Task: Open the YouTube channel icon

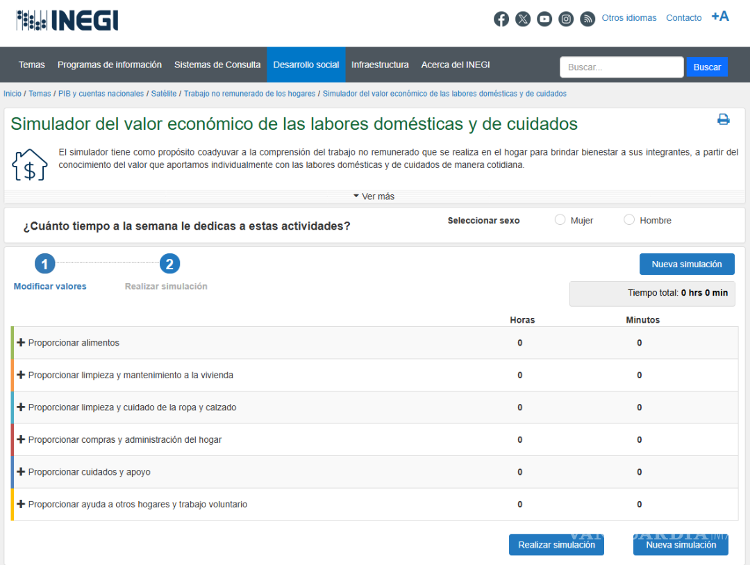Action: (544, 19)
